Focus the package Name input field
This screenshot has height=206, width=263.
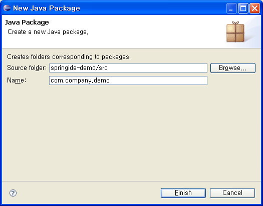point(128,80)
